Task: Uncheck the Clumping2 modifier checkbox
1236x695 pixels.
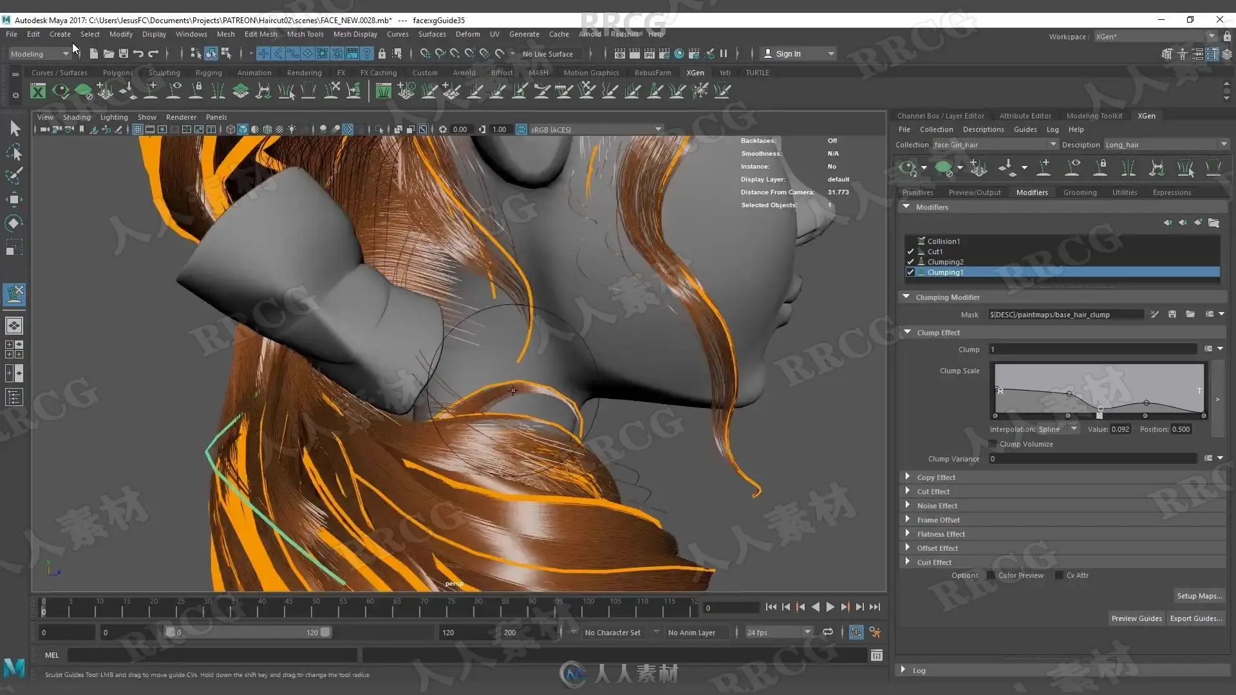Action: (910, 262)
